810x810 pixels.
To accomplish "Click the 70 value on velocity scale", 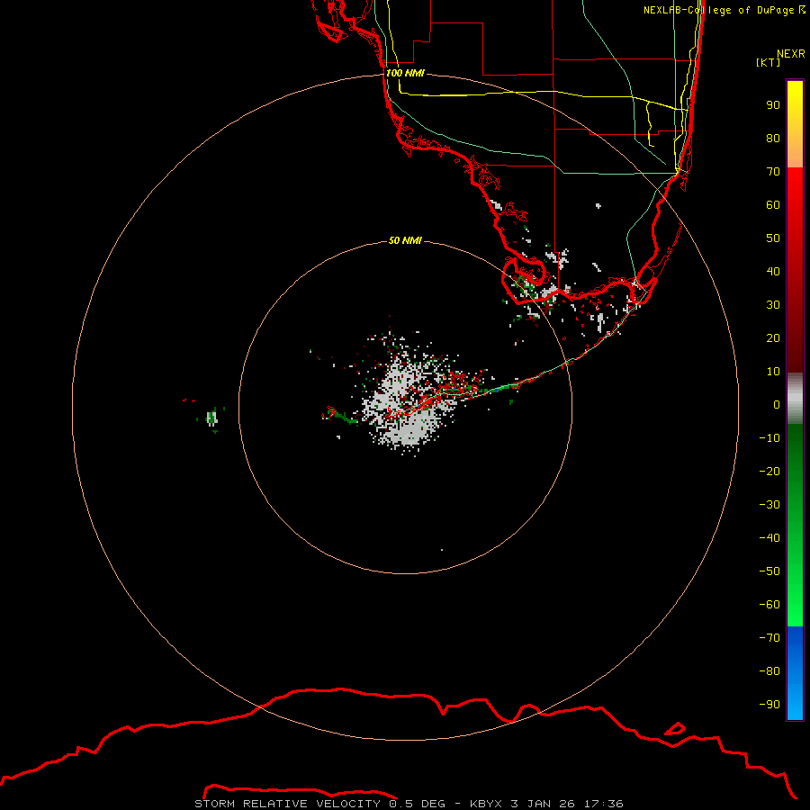I will point(773,172).
